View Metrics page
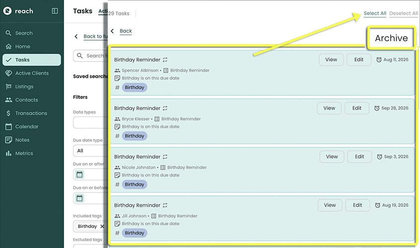Image resolution: width=420 pixels, height=248 pixels. point(24,154)
